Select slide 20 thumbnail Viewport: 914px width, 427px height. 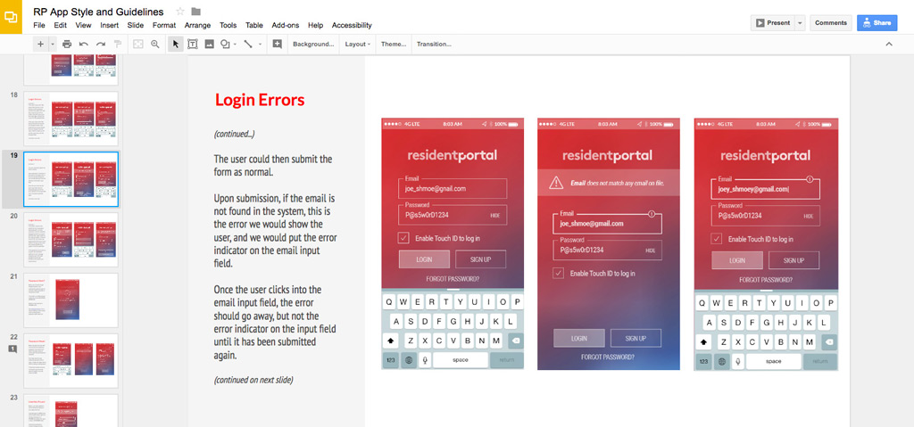tap(71, 240)
